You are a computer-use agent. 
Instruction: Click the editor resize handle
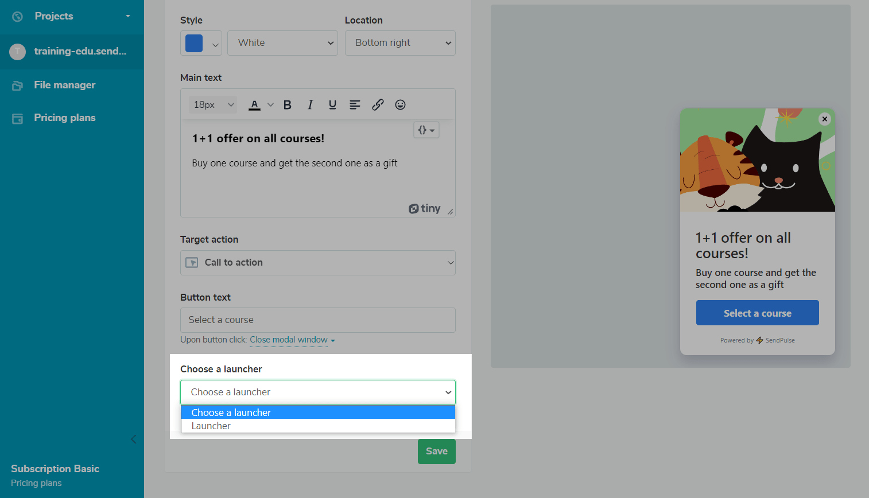tap(451, 212)
